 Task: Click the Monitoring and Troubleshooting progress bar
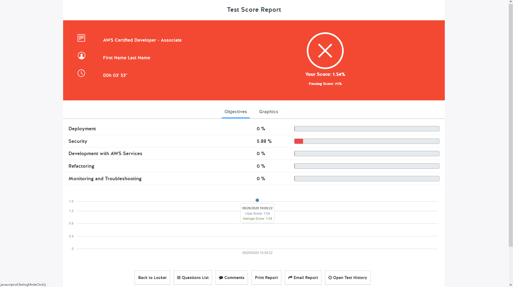click(367, 179)
